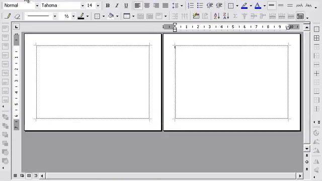The image size is (322, 181).
Task: Switch to print layout view button
Action: click(x=29, y=175)
